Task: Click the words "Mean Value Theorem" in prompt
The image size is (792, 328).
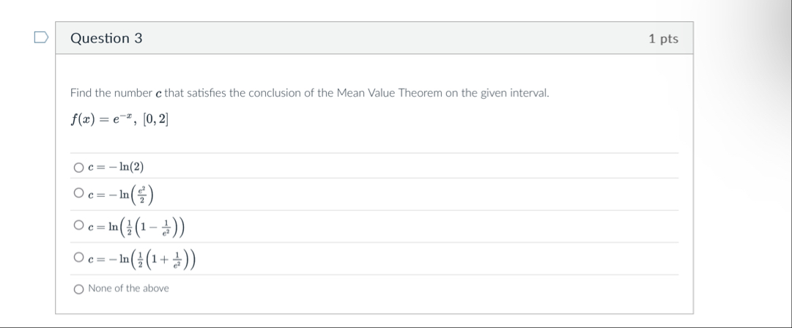Action: [x=387, y=94]
